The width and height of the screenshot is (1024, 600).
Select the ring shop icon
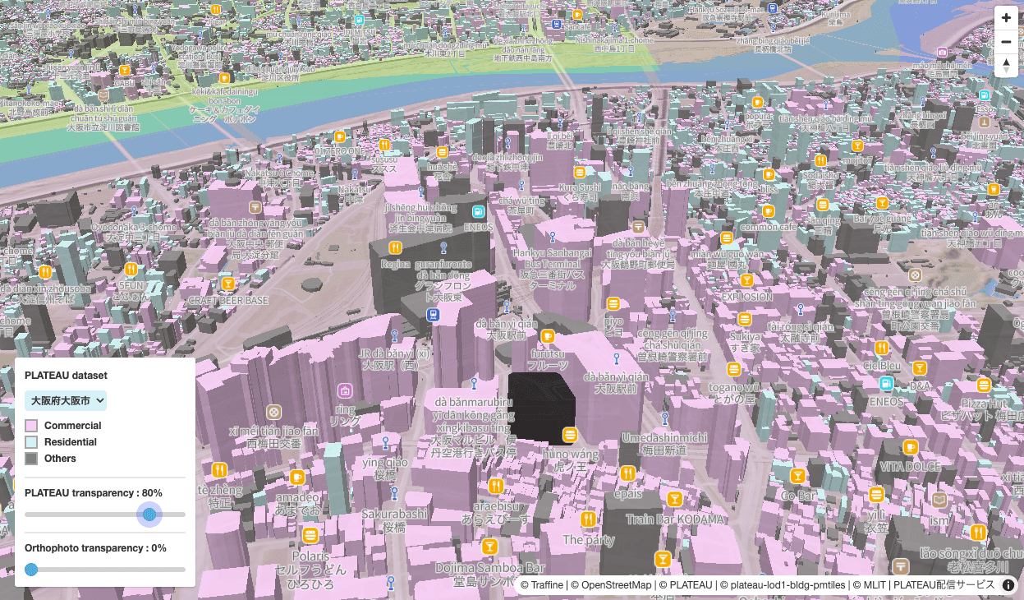pos(345,390)
